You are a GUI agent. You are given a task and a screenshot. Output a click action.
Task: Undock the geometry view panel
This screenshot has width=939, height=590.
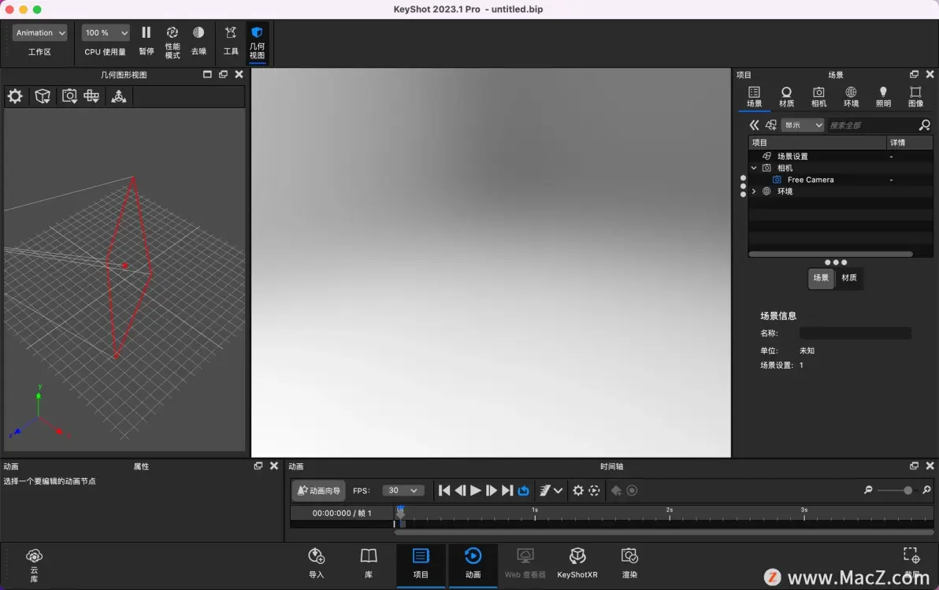(x=223, y=74)
